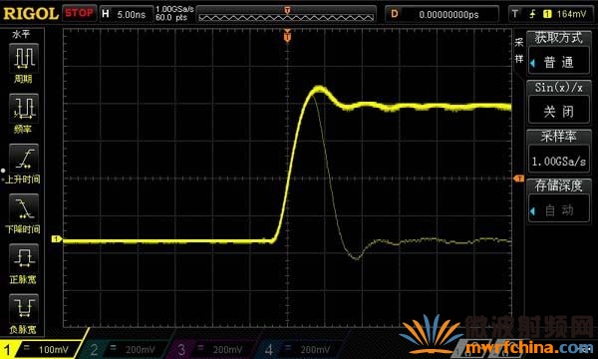Select the channel 1 100mV tab
This screenshot has width=598, height=359.
click(x=41, y=349)
